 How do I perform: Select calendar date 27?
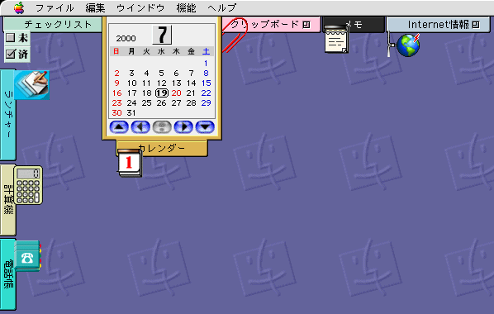point(177,102)
